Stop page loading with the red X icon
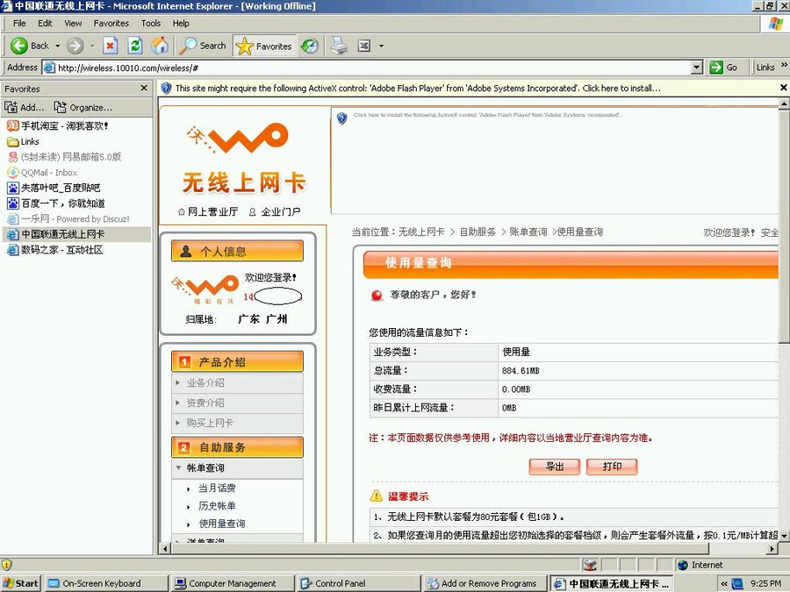The width and height of the screenshot is (790, 592). pos(110,46)
